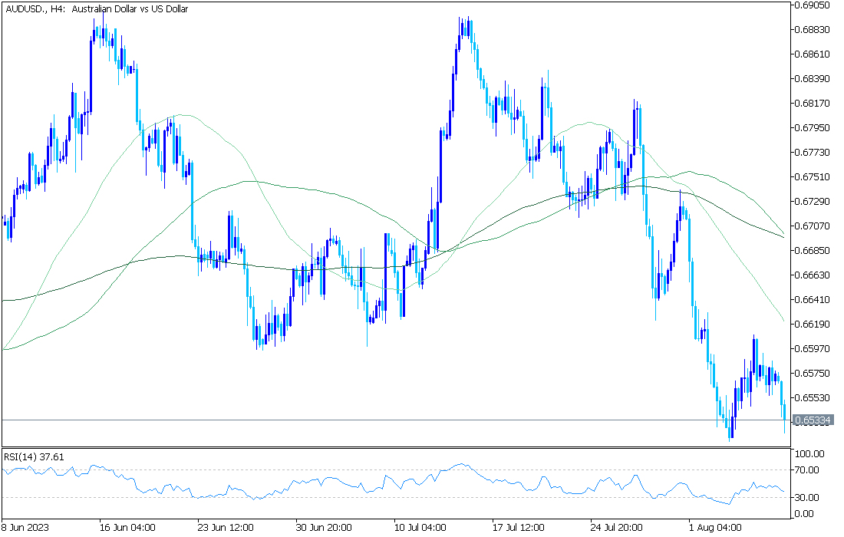Select the 0.65530 price level label

813,397
